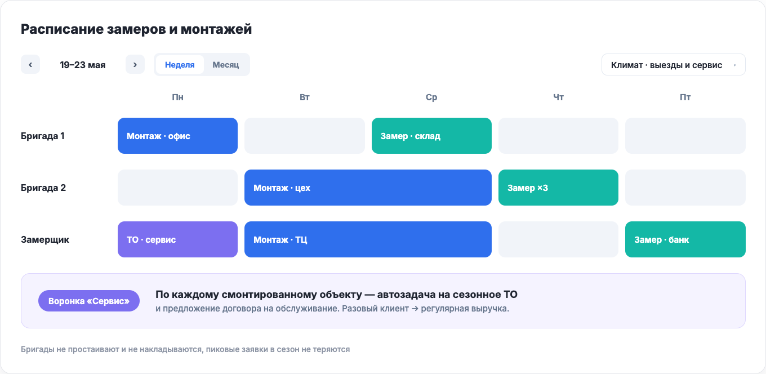Select empty Tuesday slot for Бригада 1
The image size is (766, 374).
(x=305, y=136)
